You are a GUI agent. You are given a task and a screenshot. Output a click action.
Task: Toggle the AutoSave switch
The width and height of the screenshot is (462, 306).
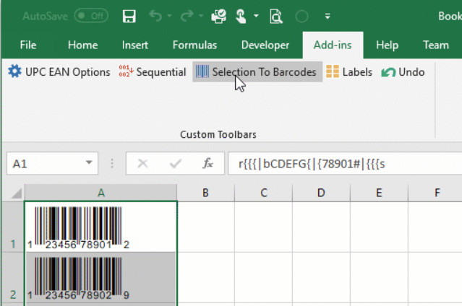91,16
